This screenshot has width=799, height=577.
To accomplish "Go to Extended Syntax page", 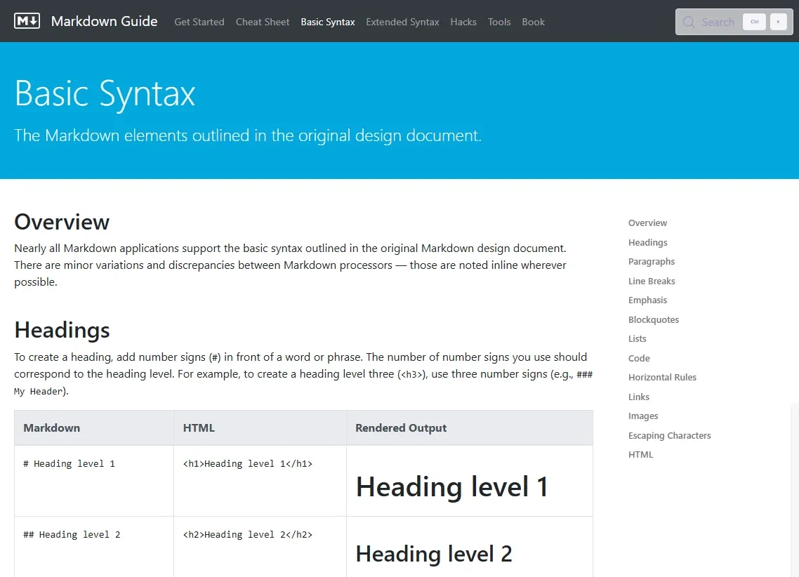I will [x=402, y=22].
